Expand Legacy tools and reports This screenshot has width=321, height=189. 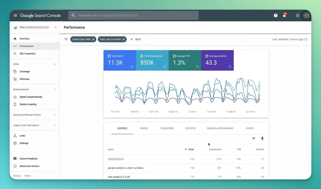[x=55, y=125]
